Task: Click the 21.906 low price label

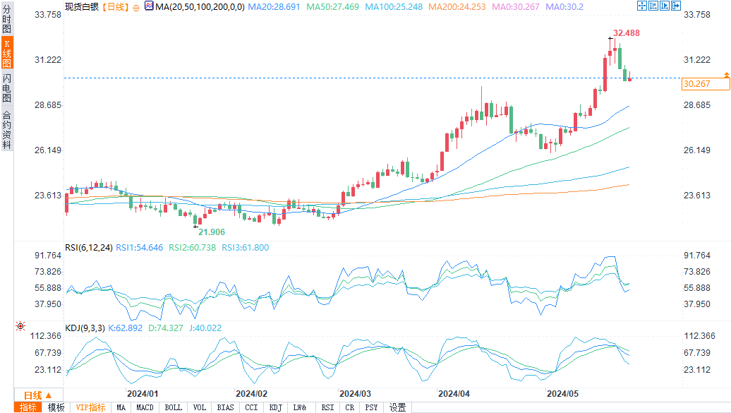Action: pos(212,232)
